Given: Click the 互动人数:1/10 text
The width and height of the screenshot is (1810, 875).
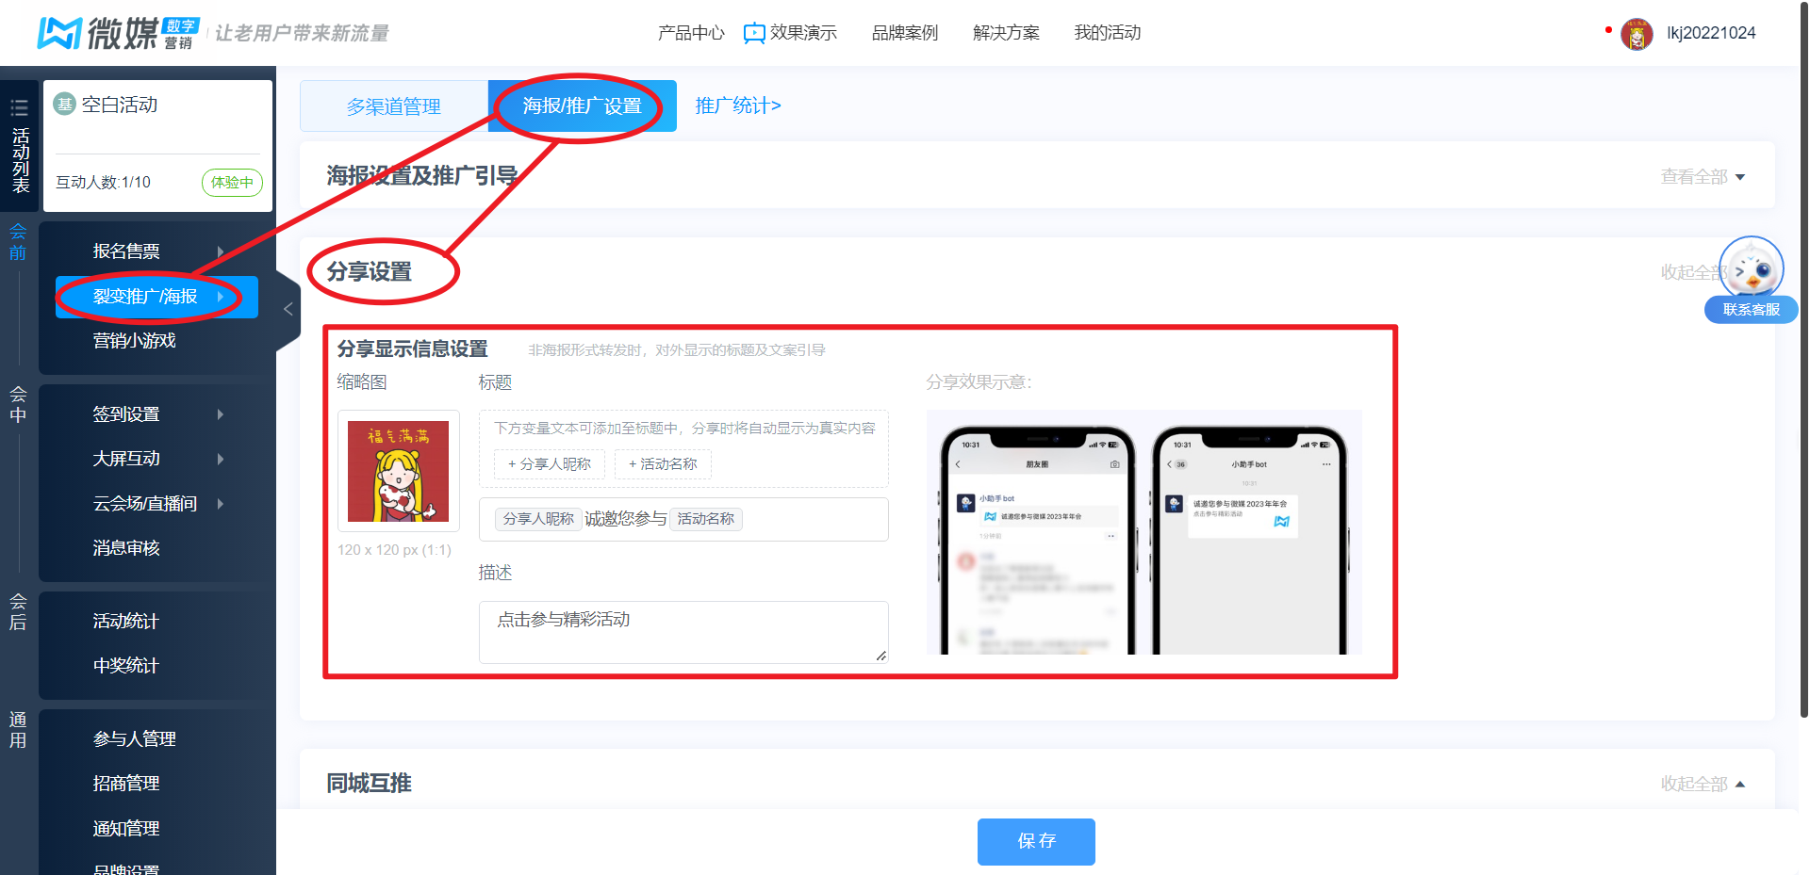Looking at the screenshot, I should point(103,183).
